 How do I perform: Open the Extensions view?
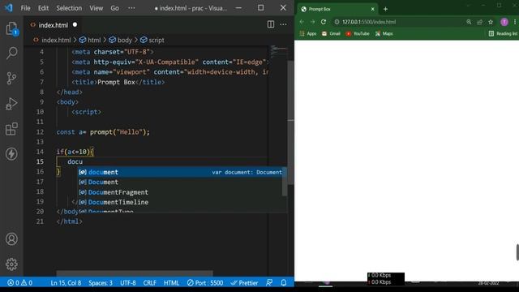11,129
